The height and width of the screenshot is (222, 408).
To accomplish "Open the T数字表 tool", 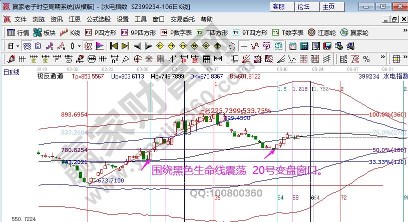I will [x=288, y=32].
